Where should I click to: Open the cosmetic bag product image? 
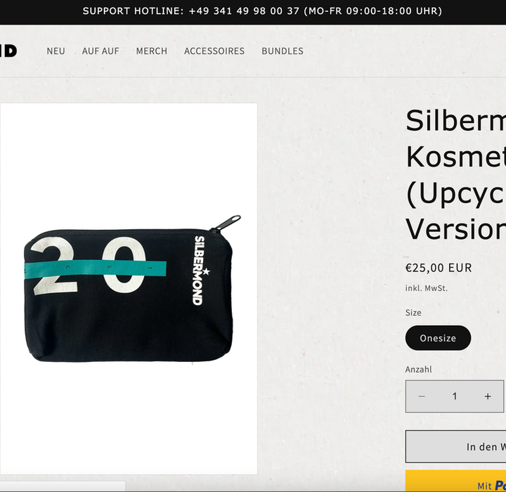tap(129, 289)
